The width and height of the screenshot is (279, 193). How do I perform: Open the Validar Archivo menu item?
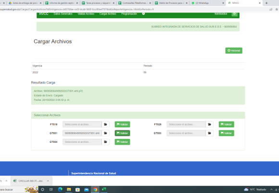click(x=86, y=14)
